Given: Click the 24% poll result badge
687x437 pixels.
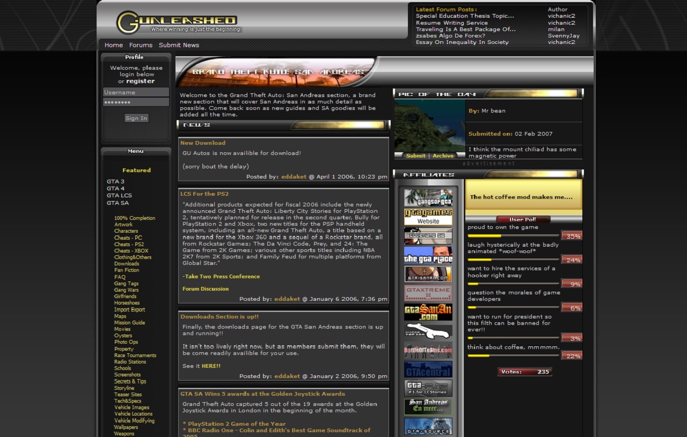Looking at the screenshot, I should (x=572, y=260).
